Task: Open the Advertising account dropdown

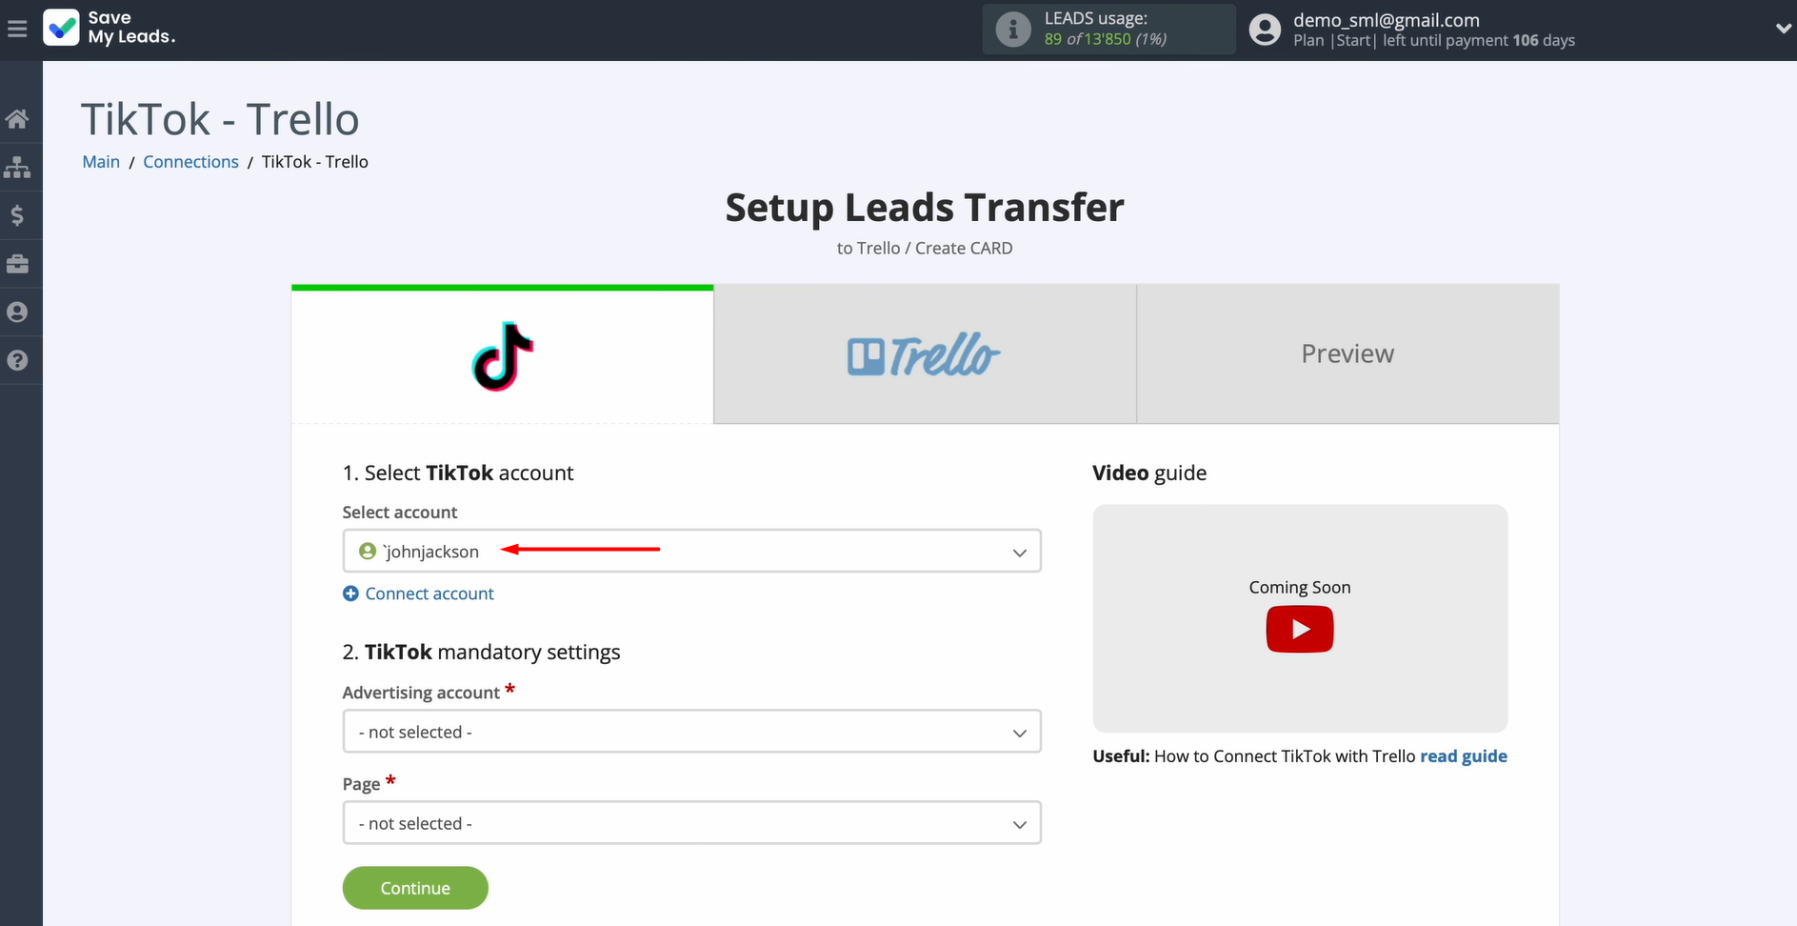Action: click(691, 732)
